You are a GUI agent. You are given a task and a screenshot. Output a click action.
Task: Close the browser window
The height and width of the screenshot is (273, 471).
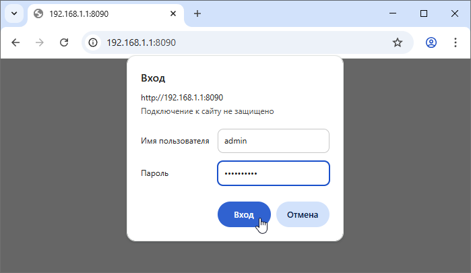click(x=455, y=13)
